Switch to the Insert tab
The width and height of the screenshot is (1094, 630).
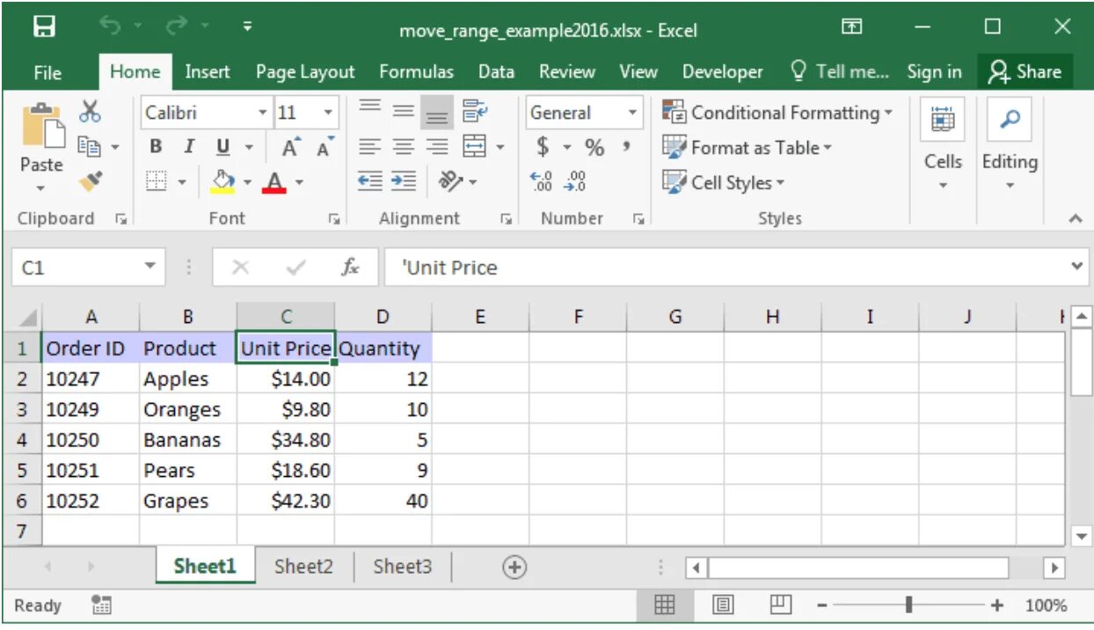[208, 72]
